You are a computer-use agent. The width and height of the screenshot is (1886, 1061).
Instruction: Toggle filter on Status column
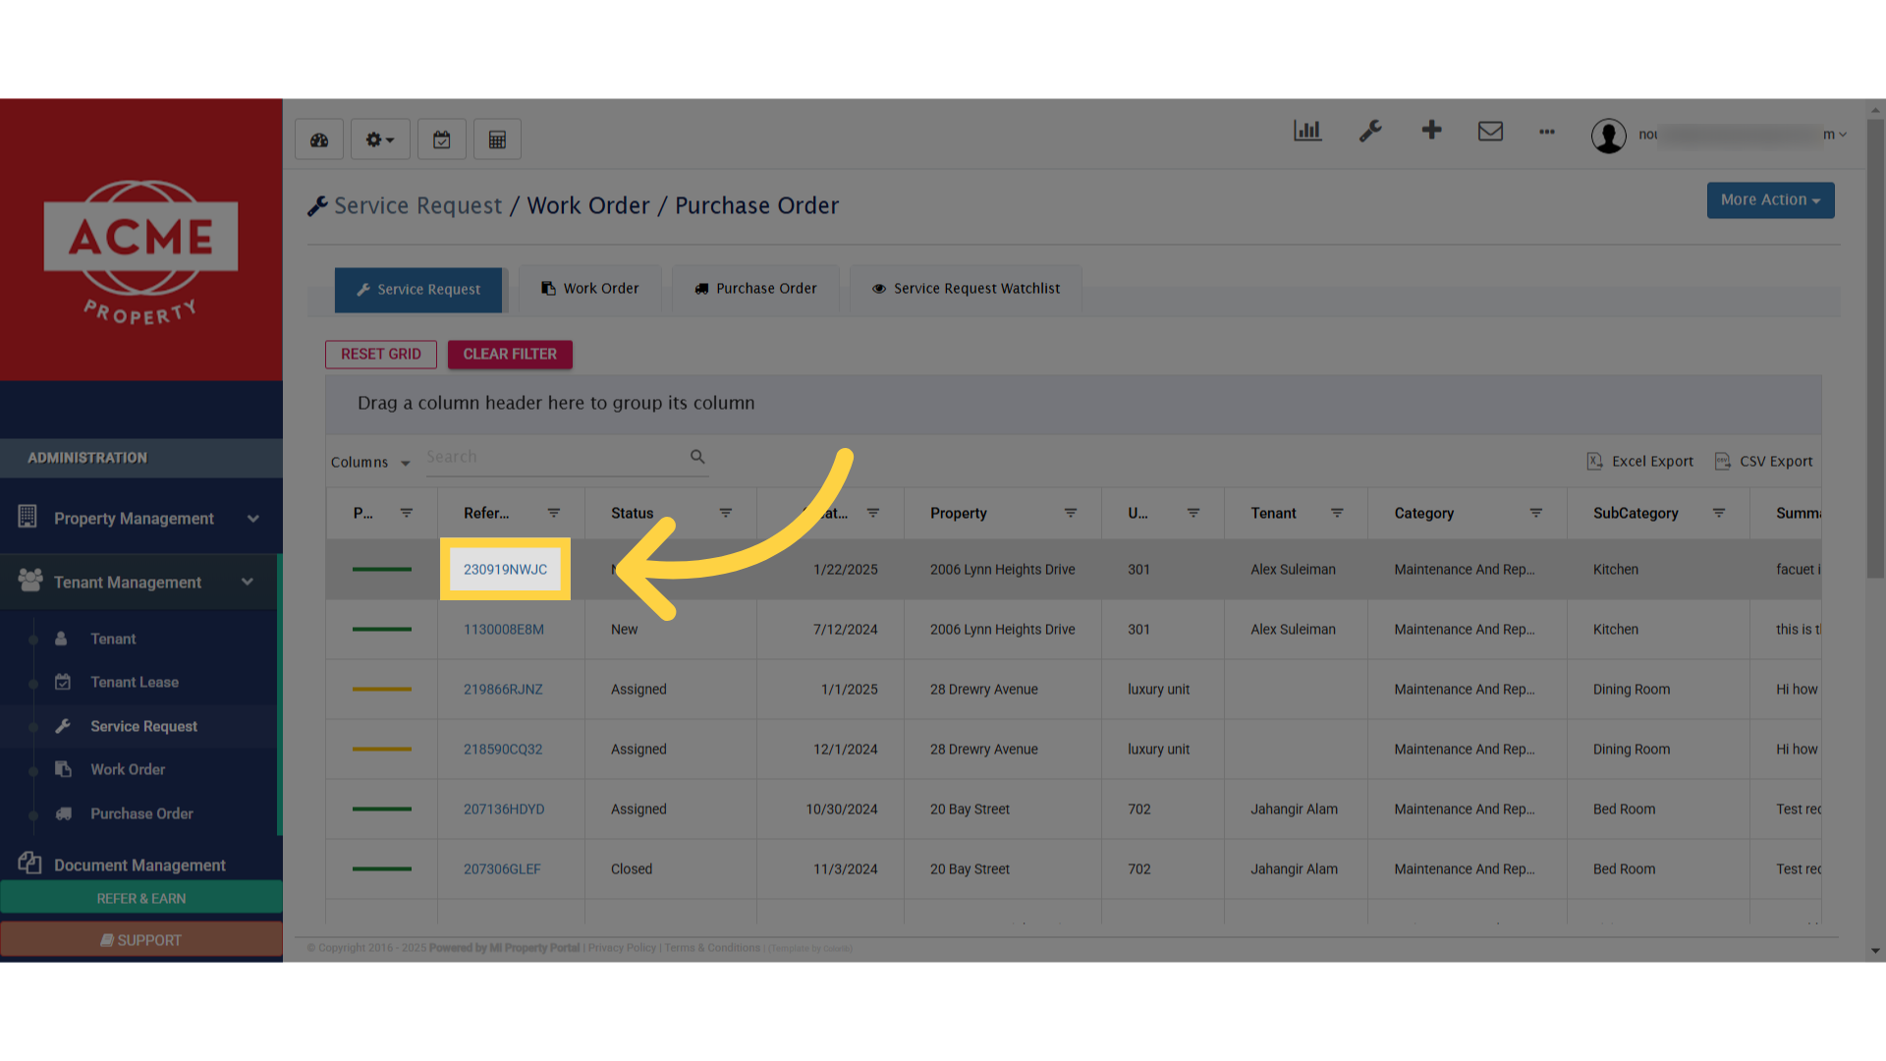pyautogui.click(x=726, y=513)
